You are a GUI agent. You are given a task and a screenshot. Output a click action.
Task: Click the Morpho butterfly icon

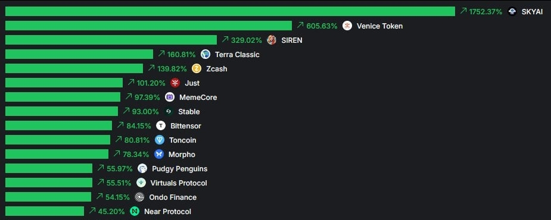(x=159, y=155)
